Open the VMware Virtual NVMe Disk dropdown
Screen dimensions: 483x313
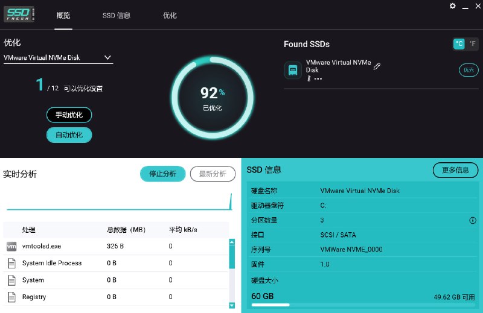point(58,57)
